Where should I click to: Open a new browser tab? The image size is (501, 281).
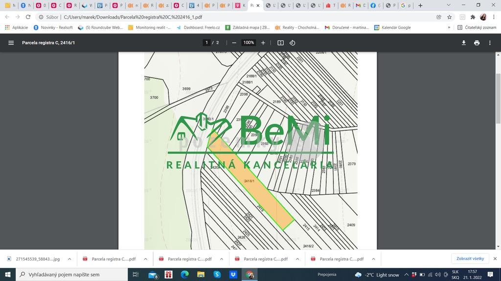click(x=420, y=5)
